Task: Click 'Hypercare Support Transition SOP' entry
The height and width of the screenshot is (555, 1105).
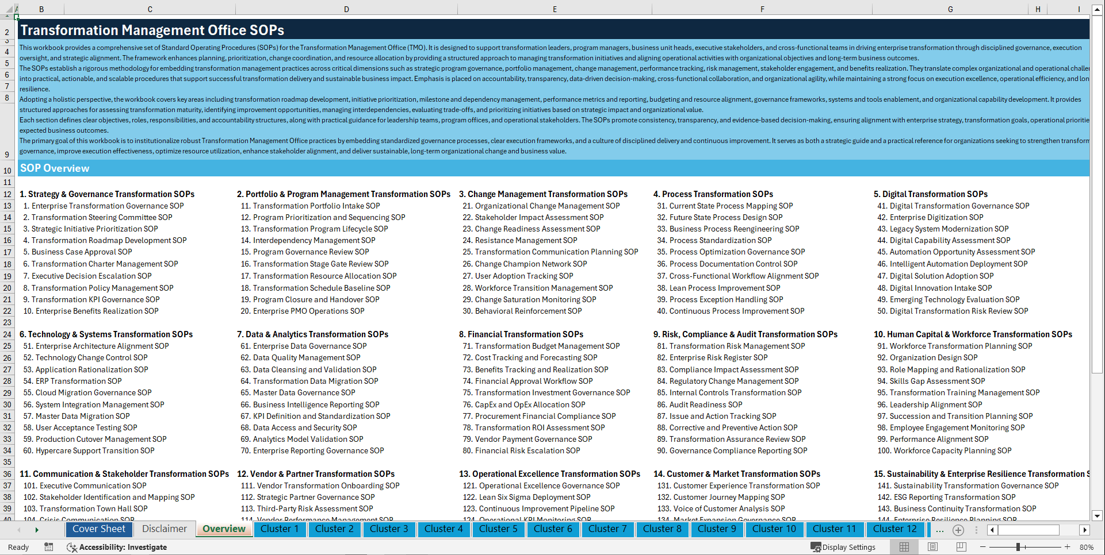Action: [x=95, y=450]
